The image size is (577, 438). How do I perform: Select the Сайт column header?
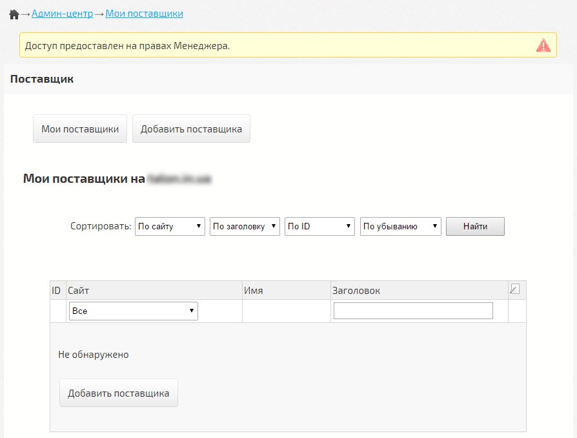[78, 291]
